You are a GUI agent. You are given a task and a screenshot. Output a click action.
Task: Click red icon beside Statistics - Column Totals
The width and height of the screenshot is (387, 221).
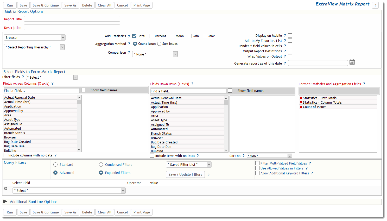[x=301, y=102]
